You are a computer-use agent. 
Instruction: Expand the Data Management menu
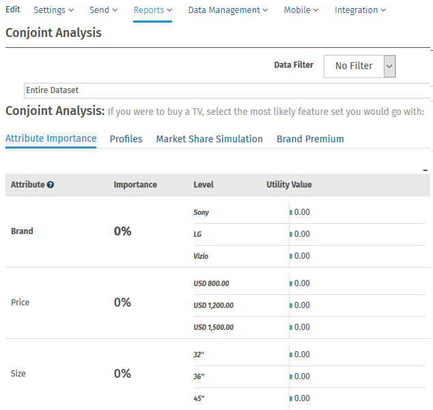click(x=227, y=10)
